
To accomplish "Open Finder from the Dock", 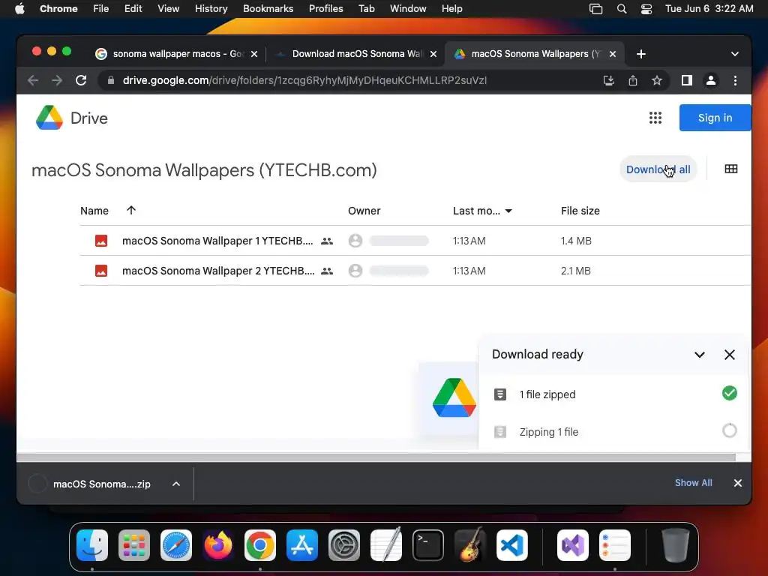I will coord(92,545).
